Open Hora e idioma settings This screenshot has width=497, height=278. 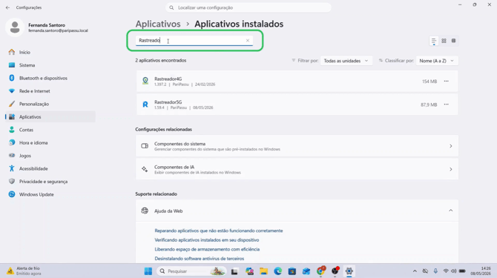[x=50, y=143]
